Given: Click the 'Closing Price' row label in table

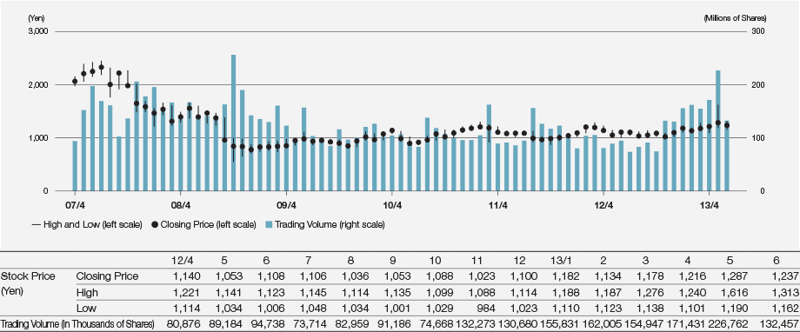Looking at the screenshot, I should point(107,276).
